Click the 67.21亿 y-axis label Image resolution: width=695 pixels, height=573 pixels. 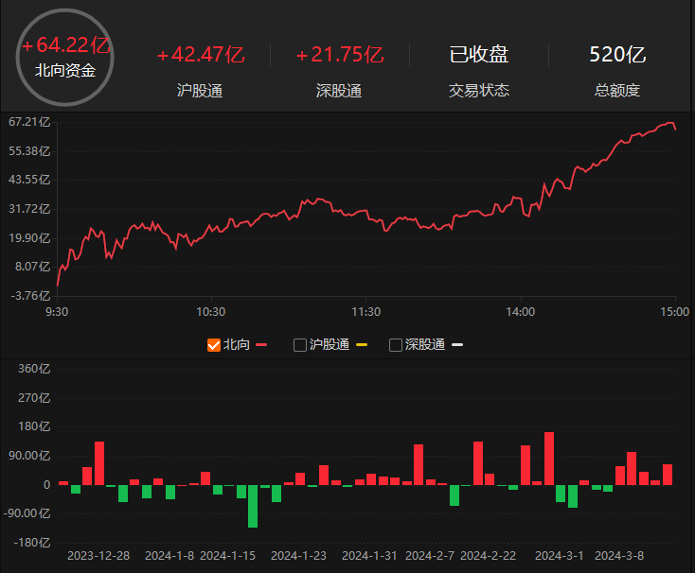point(29,122)
